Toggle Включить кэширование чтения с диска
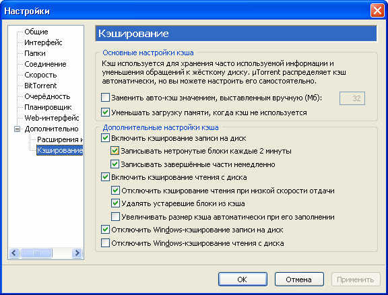The image size is (388, 295). (x=105, y=177)
